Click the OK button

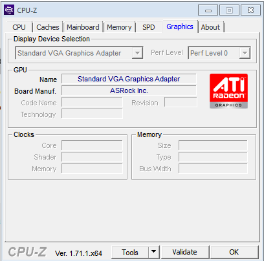(x=234, y=252)
